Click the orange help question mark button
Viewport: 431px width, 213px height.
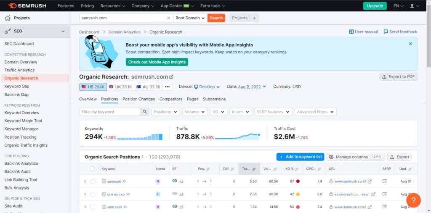tap(413, 200)
